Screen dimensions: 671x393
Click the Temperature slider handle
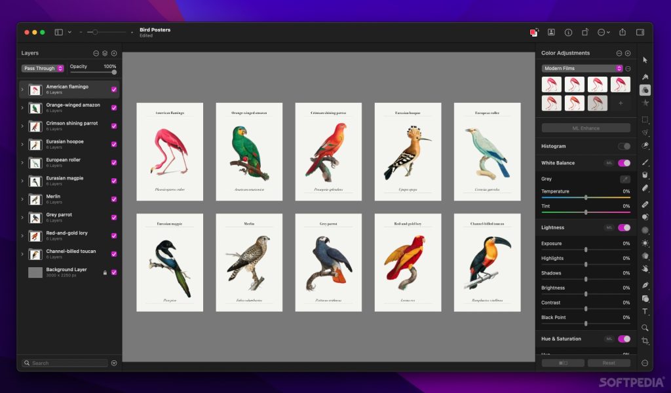point(586,197)
